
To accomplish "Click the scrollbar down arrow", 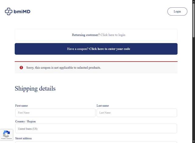I will coord(194,141).
